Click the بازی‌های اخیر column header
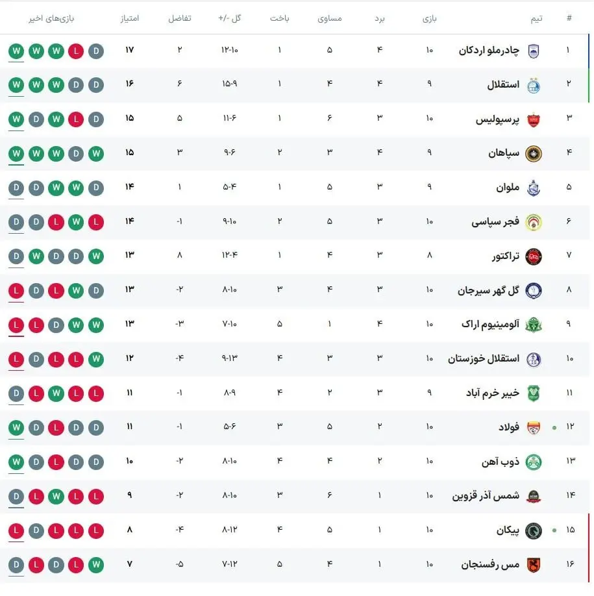 [51, 18]
